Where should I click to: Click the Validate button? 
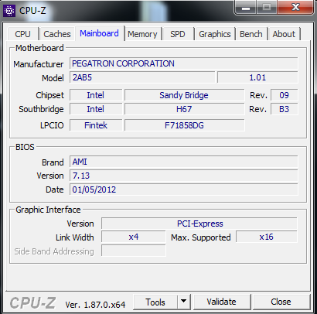click(x=222, y=302)
